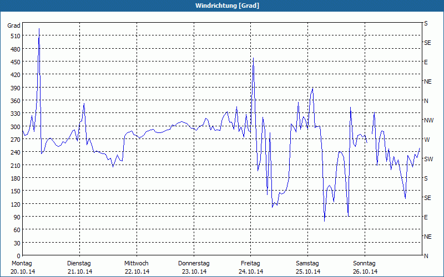Select the 90 degree axis value
Screen dimensions: 444x277
17,217
